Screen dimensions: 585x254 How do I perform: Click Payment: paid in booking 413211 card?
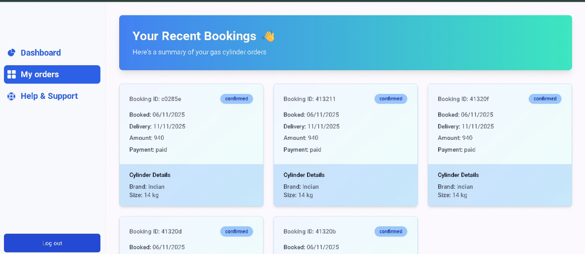click(x=302, y=150)
